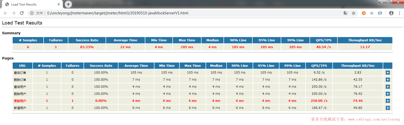404x125 pixels.
Task: Click the Load Test Results page title
Action: [x=22, y=23]
